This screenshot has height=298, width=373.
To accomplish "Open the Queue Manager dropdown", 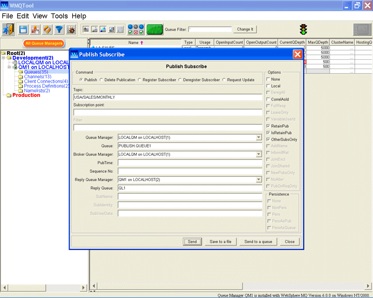I will pos(259,137).
